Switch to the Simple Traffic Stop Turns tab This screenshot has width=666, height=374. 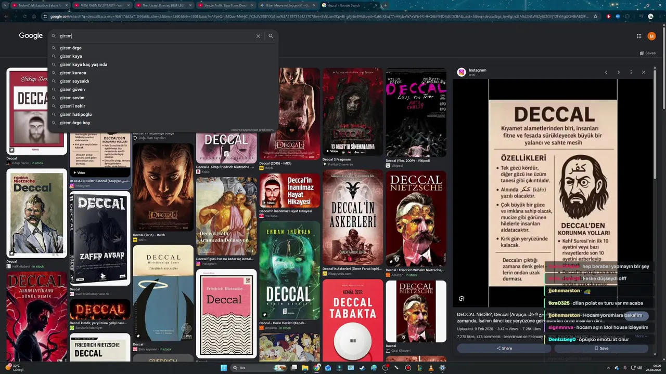coord(225,5)
